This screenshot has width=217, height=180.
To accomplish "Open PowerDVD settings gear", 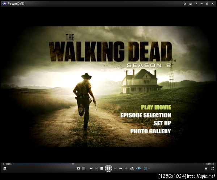I will click(185, 4).
